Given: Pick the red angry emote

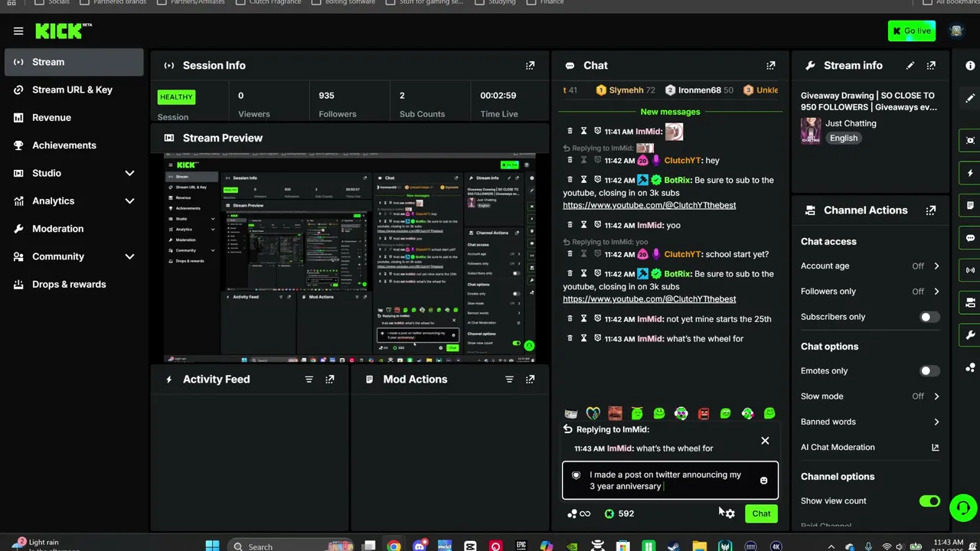Looking at the screenshot, I should point(704,413).
